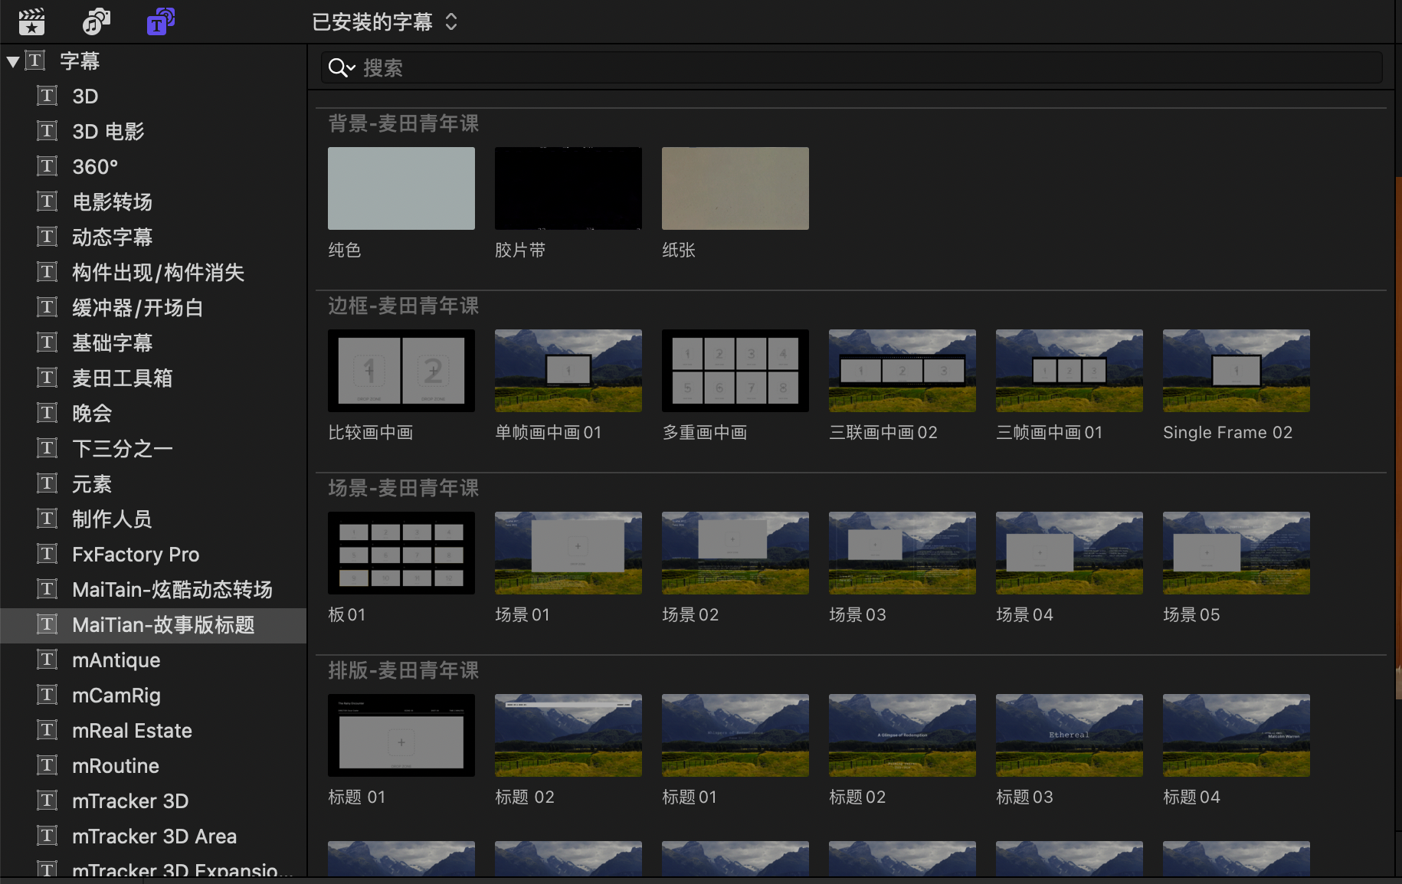Viewport: 1402px width, 884px height.
Task: Select the 基础字幕 category
Action: tap(153, 343)
